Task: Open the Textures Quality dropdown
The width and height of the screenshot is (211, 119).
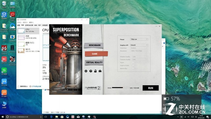Action: [140, 59]
